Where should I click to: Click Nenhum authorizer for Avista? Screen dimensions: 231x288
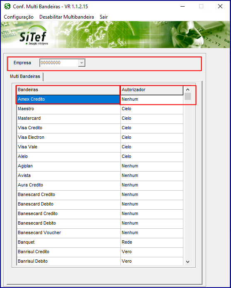pos(152,176)
